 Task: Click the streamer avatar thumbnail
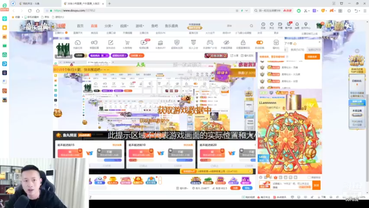click(63, 49)
